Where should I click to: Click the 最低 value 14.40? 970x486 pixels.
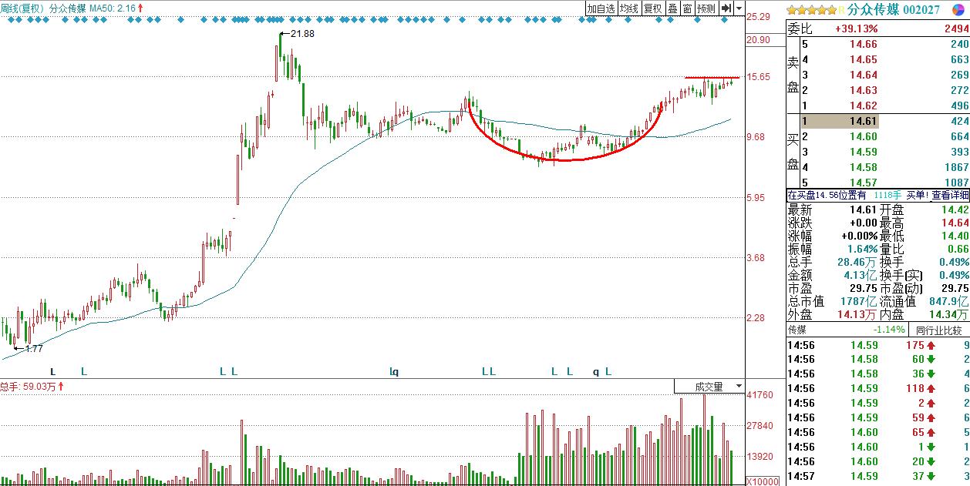coord(955,236)
